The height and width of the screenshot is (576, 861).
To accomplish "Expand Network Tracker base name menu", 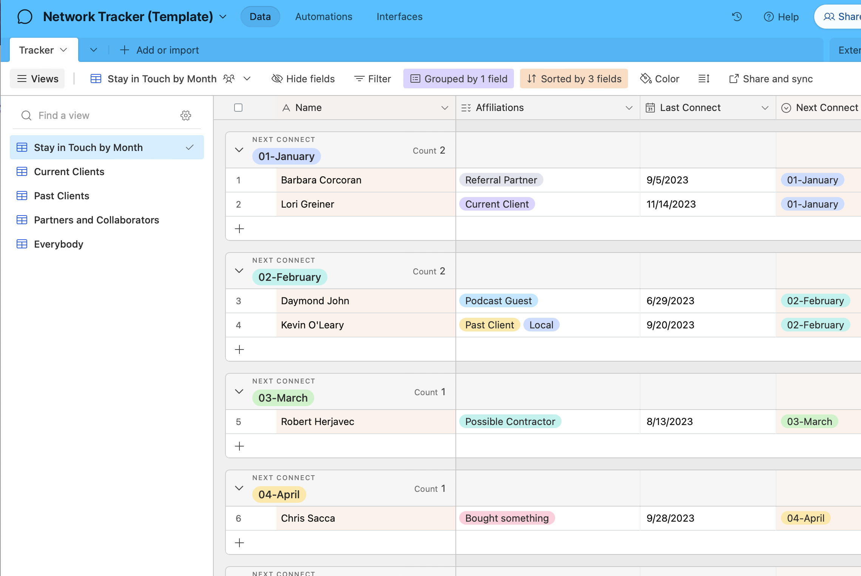I will tap(223, 17).
